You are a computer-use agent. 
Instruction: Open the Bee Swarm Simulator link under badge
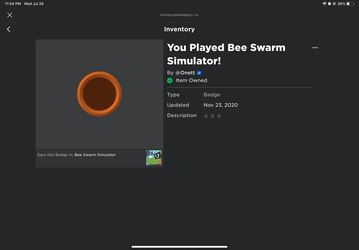click(x=95, y=155)
